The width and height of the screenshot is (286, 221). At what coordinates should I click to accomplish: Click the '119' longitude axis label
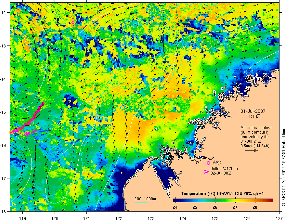(23, 218)
